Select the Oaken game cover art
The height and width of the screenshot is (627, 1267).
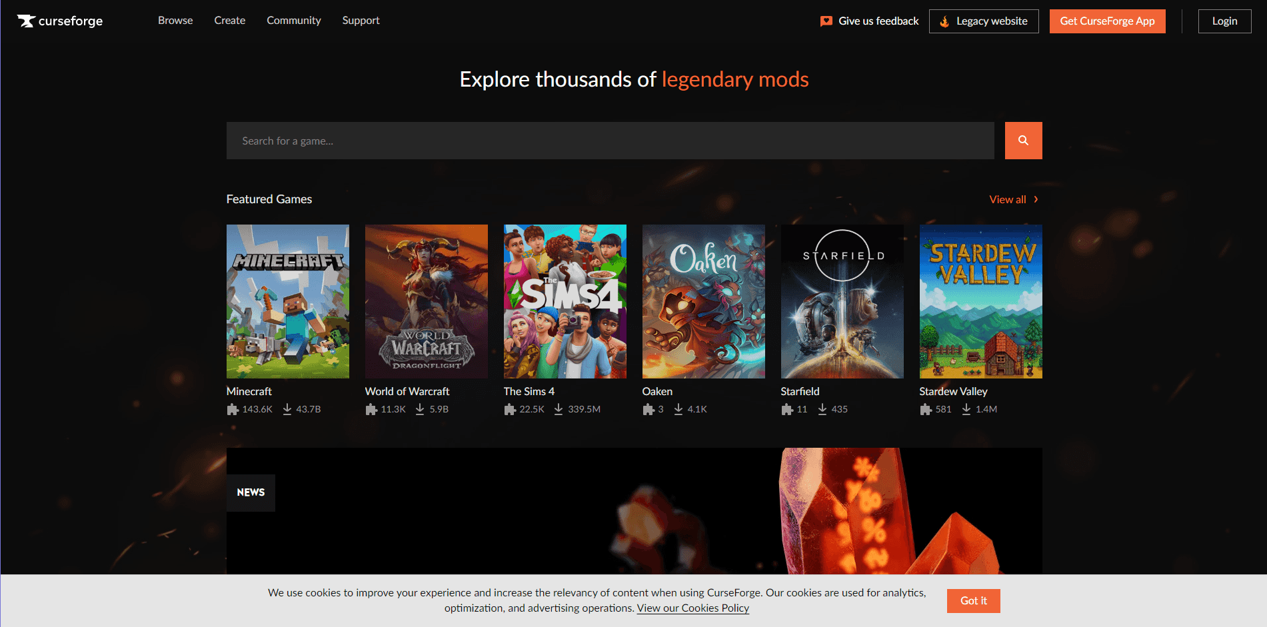click(x=703, y=301)
